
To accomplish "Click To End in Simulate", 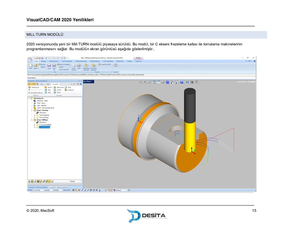I will [x=58, y=90].
